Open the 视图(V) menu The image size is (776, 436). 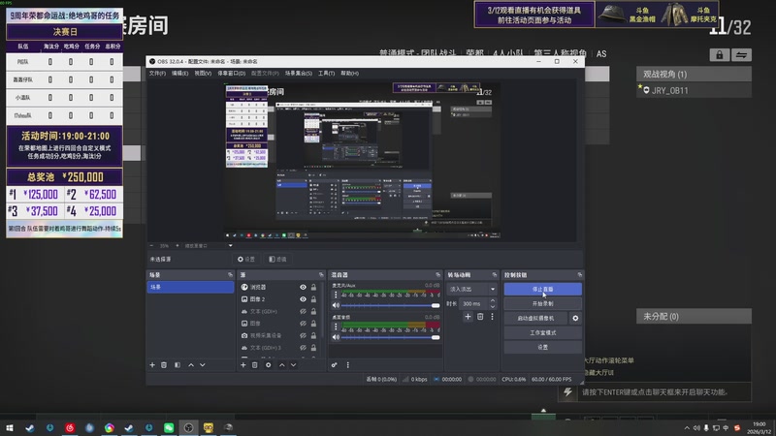pos(203,74)
